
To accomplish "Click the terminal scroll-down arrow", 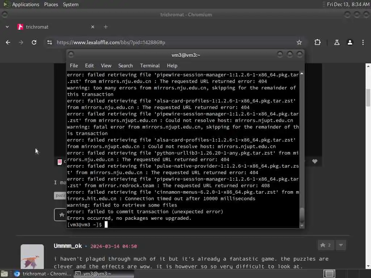I will pos(302,226).
